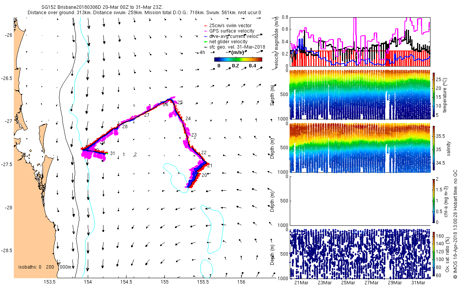Click track day marker 28
Screen dimensions: 460x287
125,127
